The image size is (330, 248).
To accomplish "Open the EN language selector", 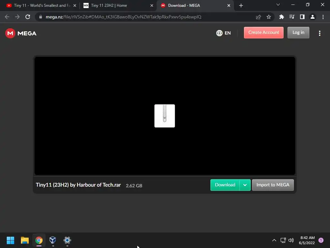I will [224, 33].
